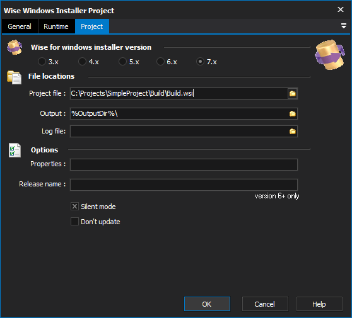
Task: Switch to the General tab
Action: [x=20, y=26]
